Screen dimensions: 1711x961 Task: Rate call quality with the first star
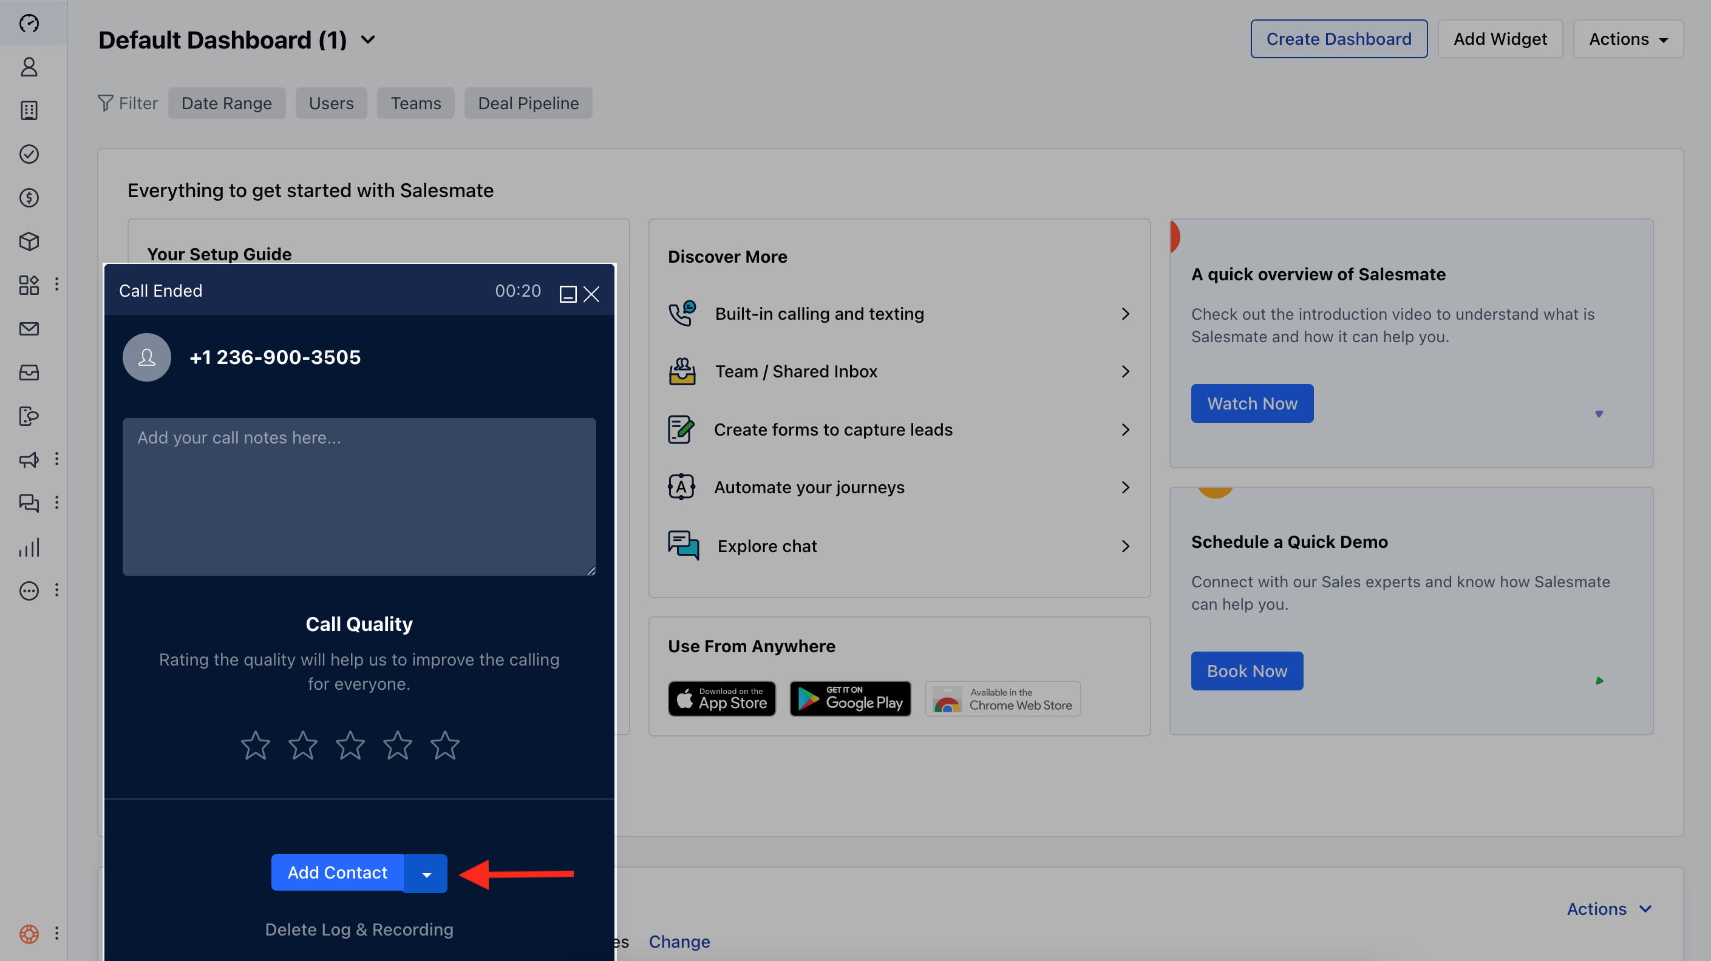tap(255, 745)
